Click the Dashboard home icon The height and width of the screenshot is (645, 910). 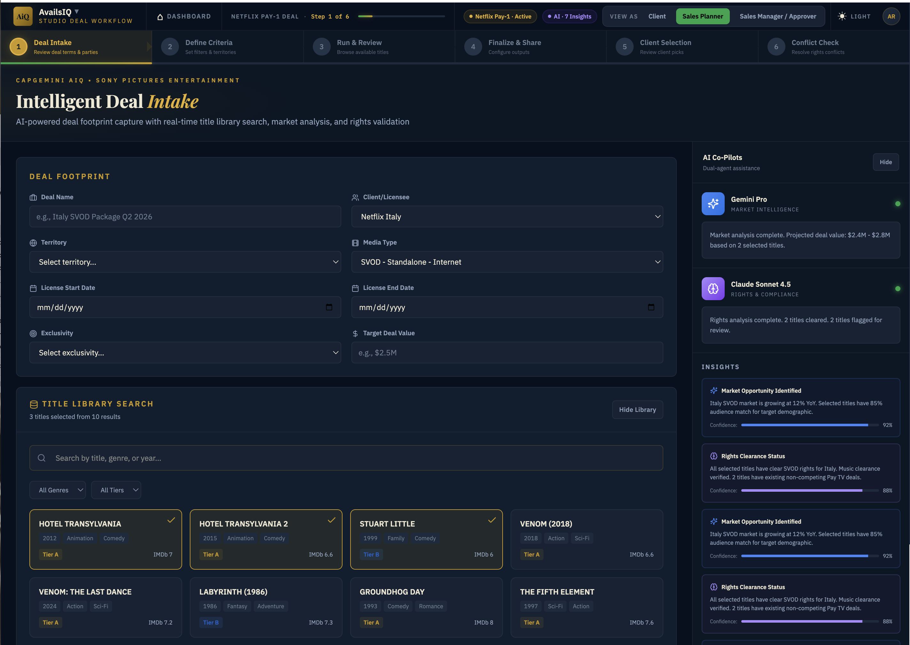click(160, 17)
